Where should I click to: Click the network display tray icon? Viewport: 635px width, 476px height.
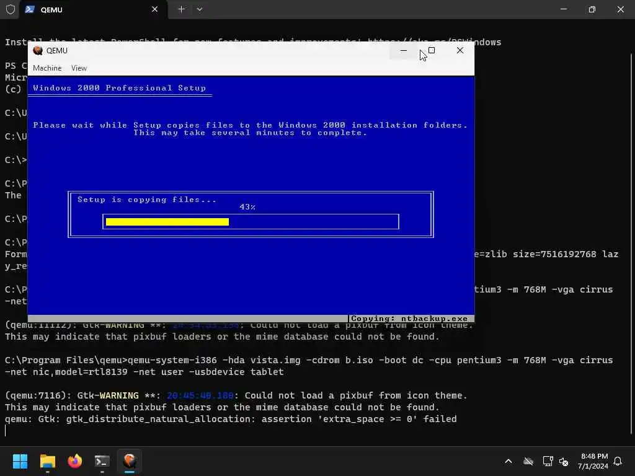[548, 461]
